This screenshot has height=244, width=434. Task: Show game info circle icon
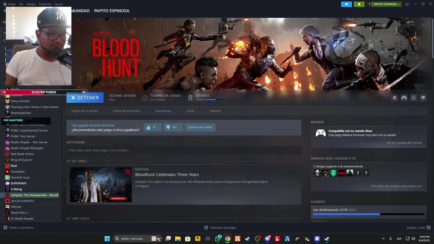point(414,98)
